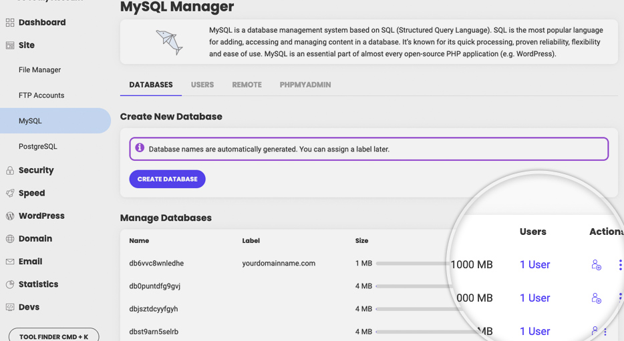
Task: Click TOOL FINDER CMD + K button
Action: (x=53, y=336)
